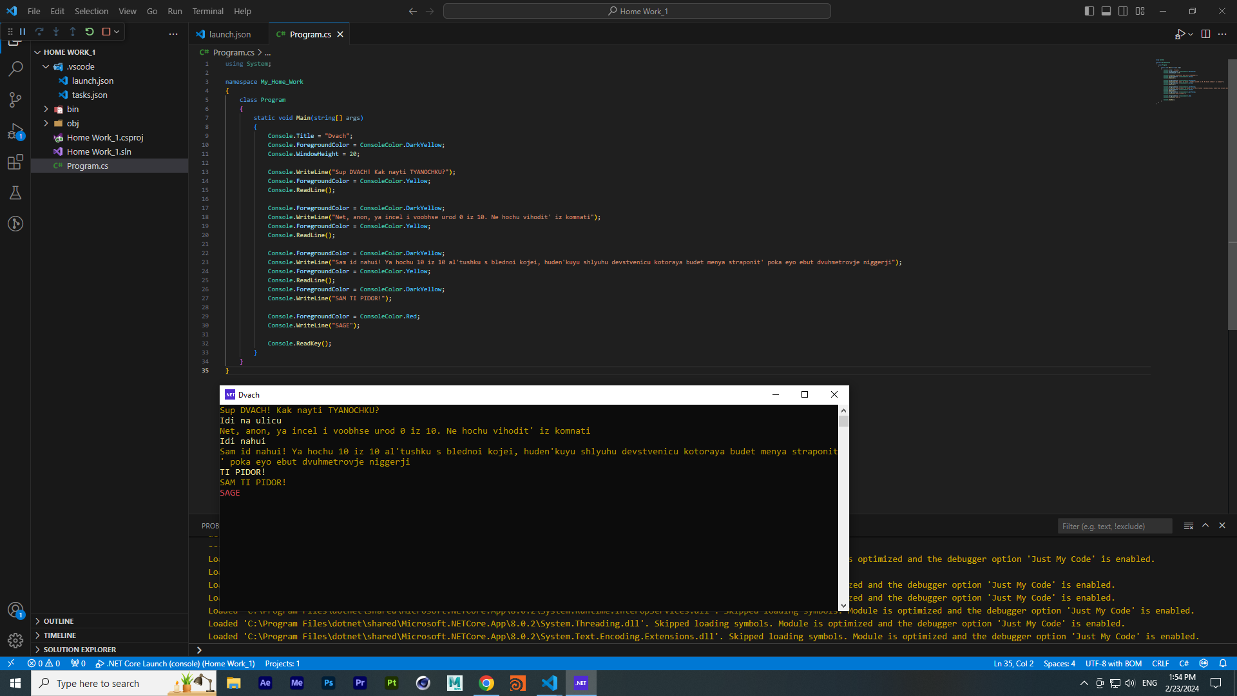Image resolution: width=1237 pixels, height=696 pixels.
Task: Open the Extensions view
Action: pyautogui.click(x=15, y=162)
